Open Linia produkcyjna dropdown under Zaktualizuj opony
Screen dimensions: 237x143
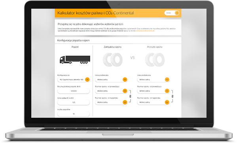(x=111, y=80)
